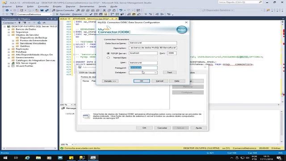
Task: Select the TCP/IP Server radio button
Action: 108,53
